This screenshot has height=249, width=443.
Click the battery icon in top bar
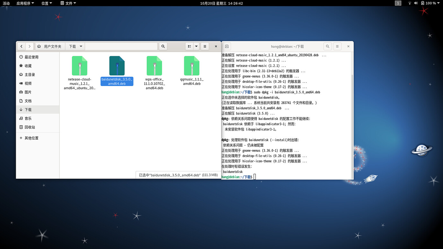(422, 3)
